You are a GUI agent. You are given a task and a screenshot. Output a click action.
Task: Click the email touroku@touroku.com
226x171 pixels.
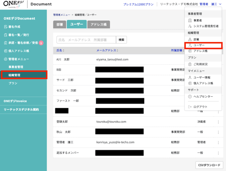point(111,122)
